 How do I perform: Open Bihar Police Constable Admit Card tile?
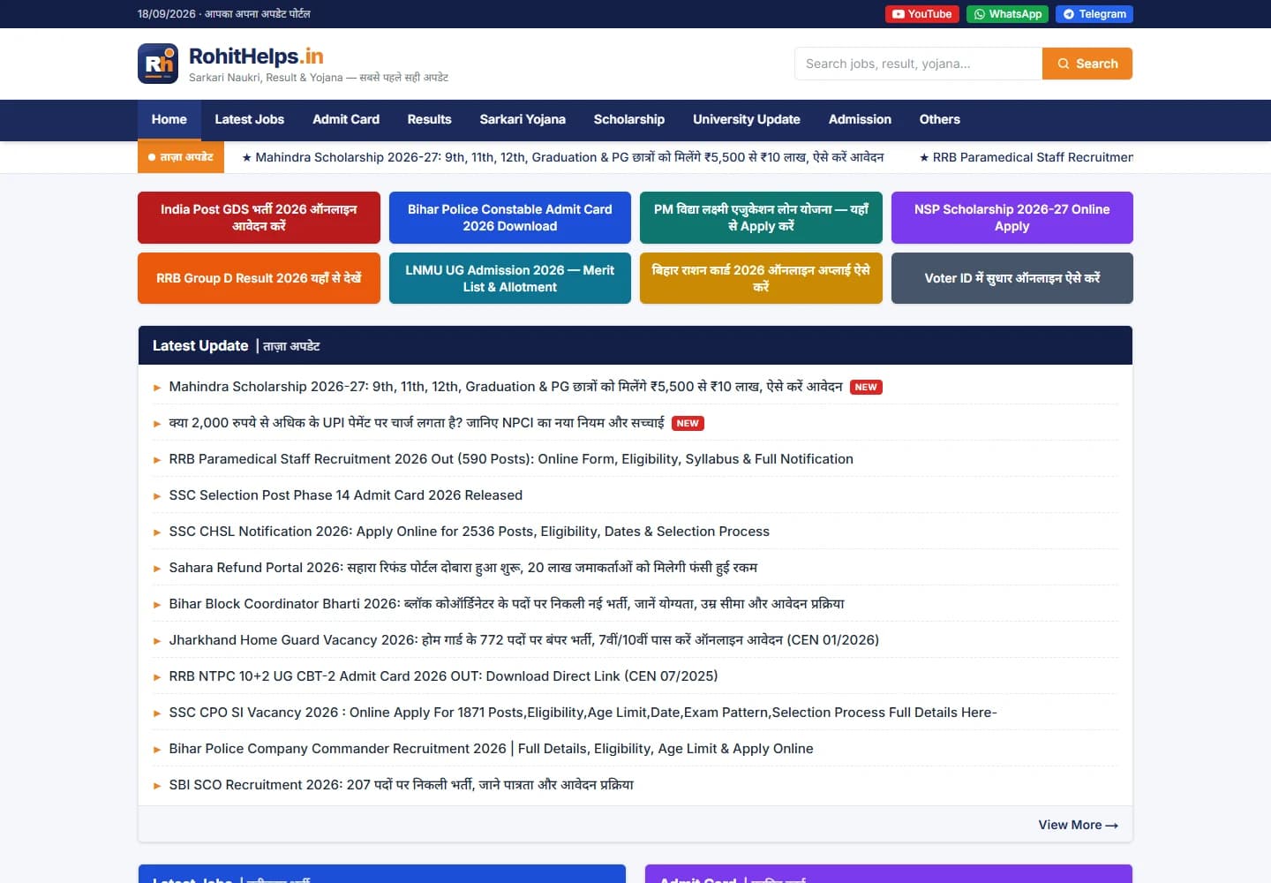[x=510, y=217]
